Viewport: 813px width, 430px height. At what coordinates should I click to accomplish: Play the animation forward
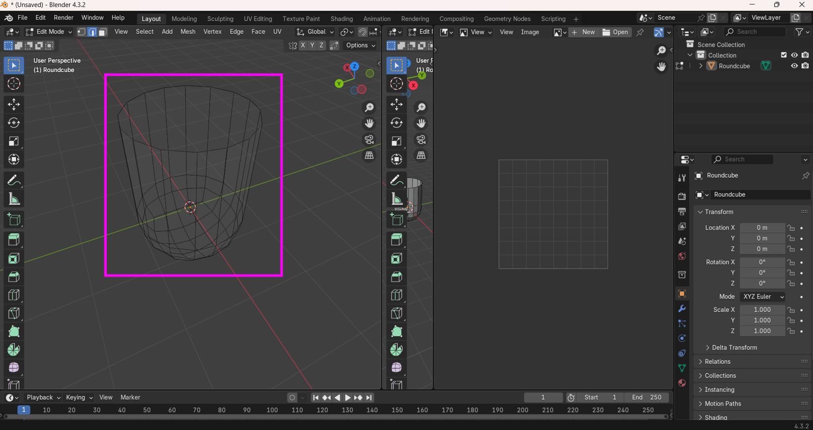[348, 398]
